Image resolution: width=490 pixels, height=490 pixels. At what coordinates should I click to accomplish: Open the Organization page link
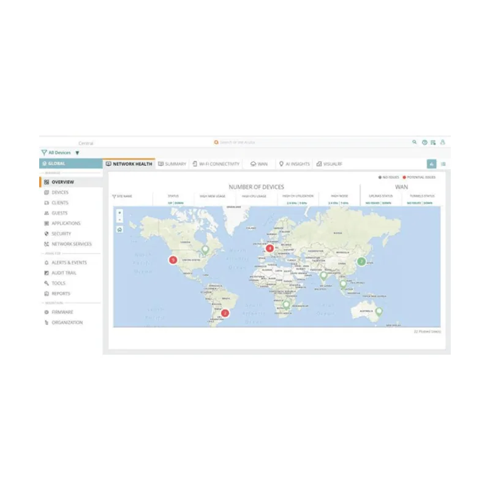(67, 323)
